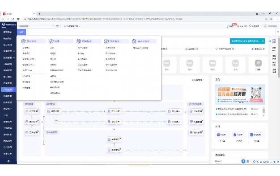Bookmark this page using the star icon
Viewport: 280px width, 176px height.
click(x=271, y=19)
